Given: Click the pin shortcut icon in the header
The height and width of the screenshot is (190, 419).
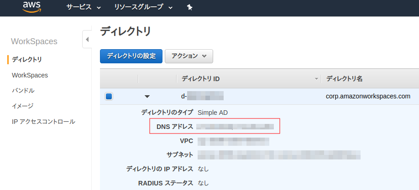Looking at the screenshot, I should pyautogui.click(x=189, y=7).
